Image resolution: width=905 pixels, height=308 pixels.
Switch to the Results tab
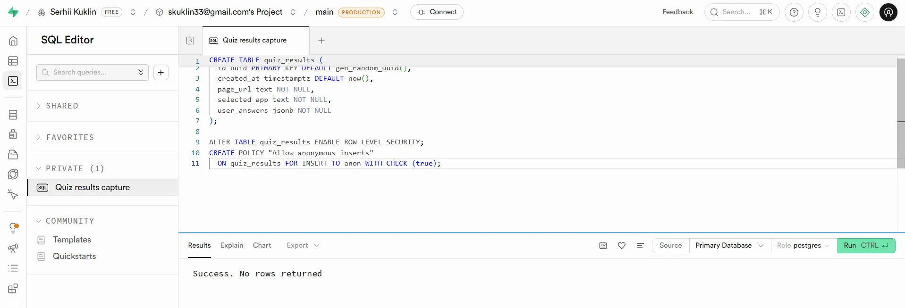click(x=199, y=246)
